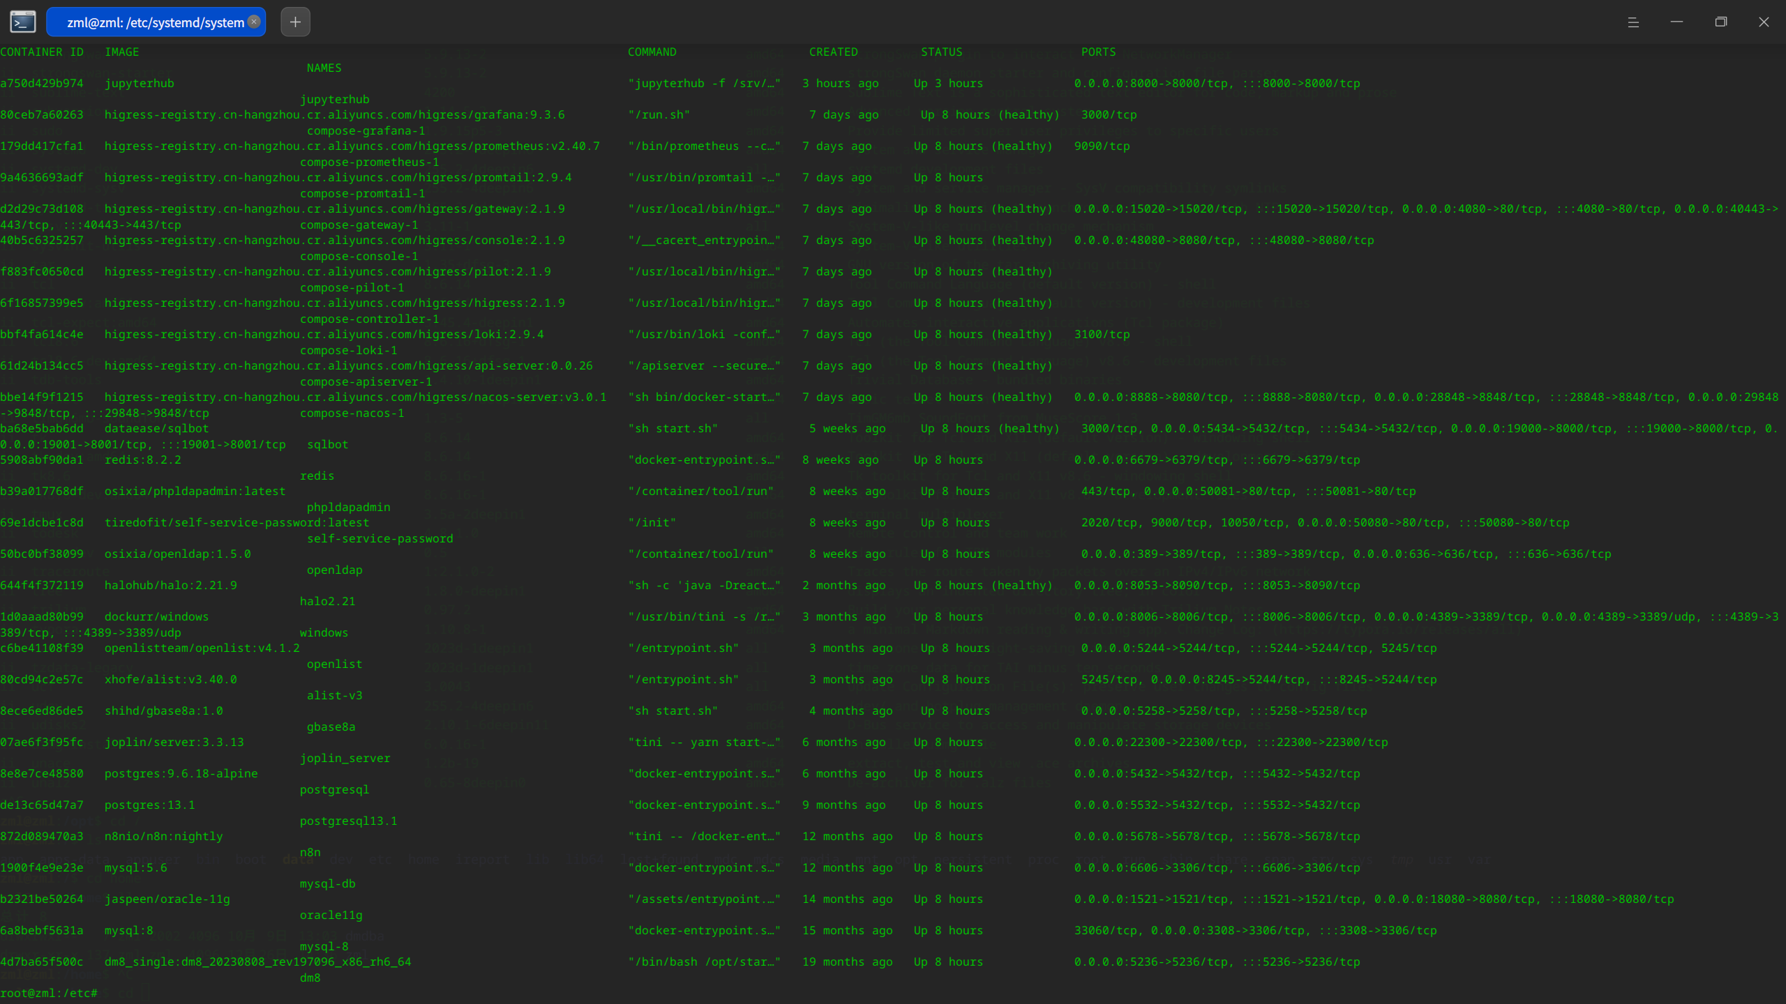Click the STATUS column header text
This screenshot has width=1786, height=1004.
pyautogui.click(x=941, y=52)
